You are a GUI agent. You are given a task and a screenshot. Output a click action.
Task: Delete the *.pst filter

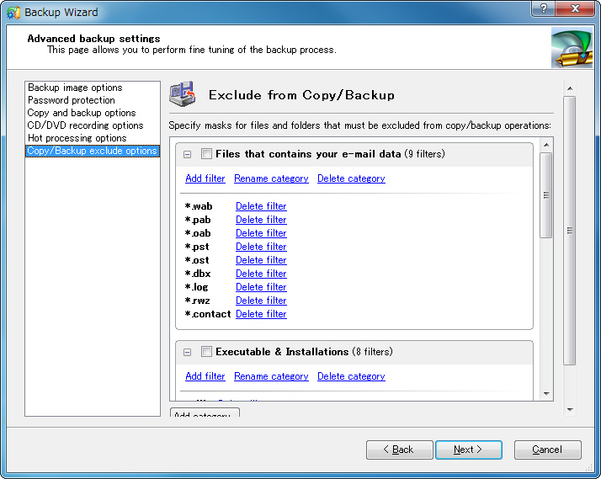261,247
